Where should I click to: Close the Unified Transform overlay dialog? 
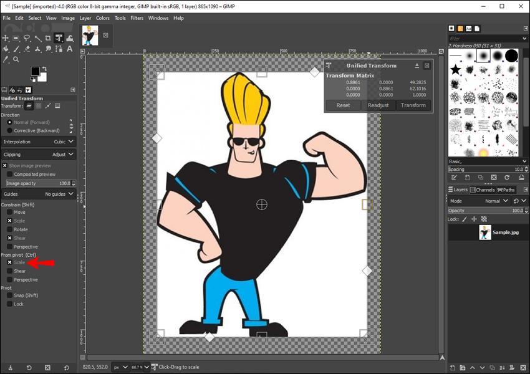click(x=427, y=65)
